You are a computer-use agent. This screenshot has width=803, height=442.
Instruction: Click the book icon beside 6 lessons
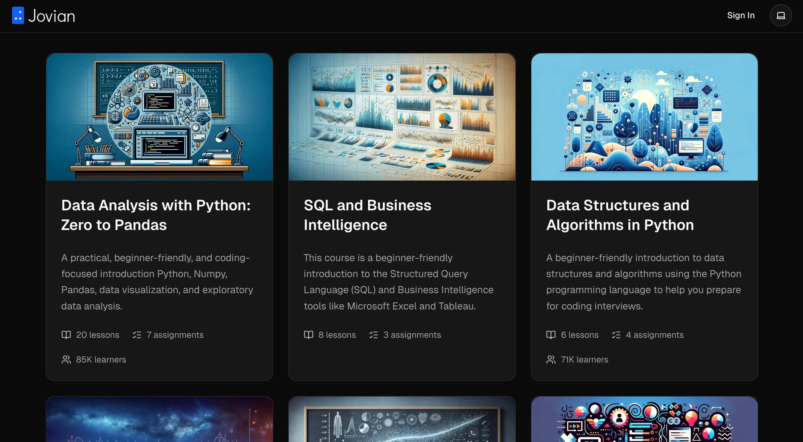pos(551,335)
